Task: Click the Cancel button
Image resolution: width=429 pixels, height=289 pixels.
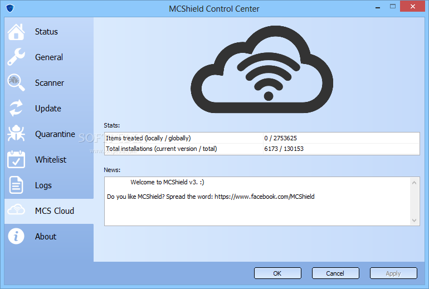Action: coord(335,273)
